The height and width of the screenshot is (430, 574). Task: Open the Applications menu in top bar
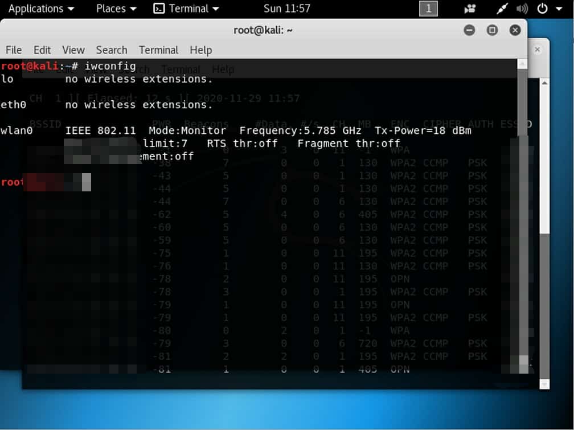[41, 9]
